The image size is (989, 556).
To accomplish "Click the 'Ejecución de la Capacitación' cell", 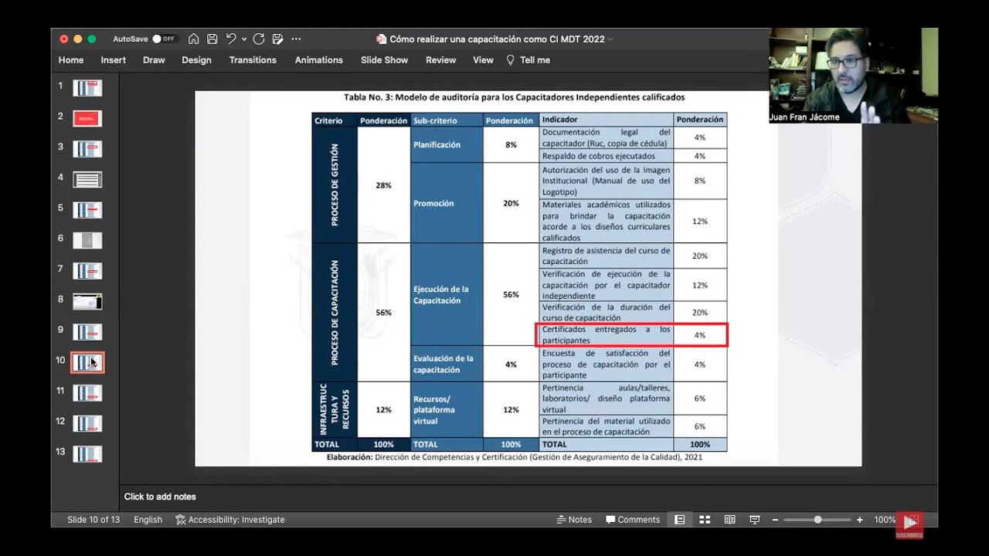I will pos(447,295).
